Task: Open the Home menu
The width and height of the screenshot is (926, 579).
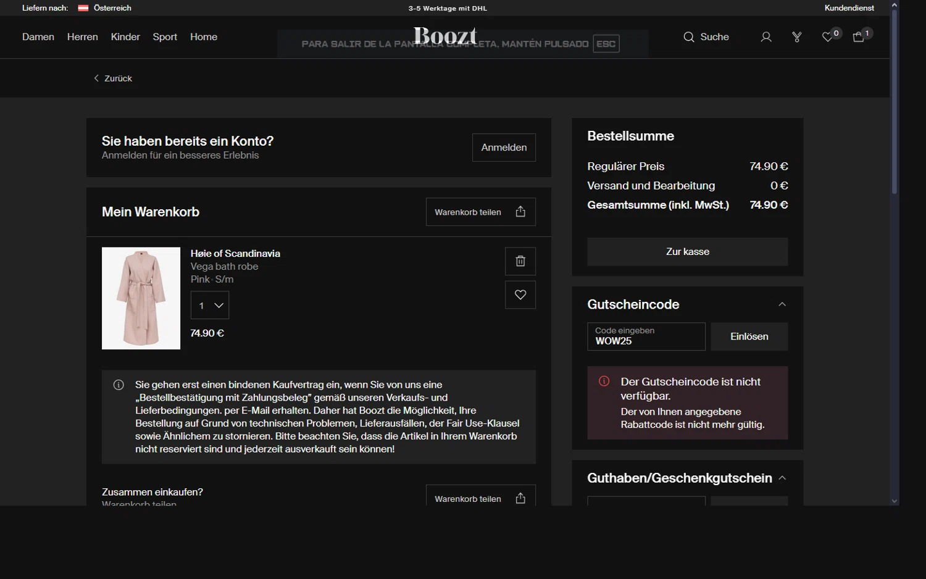Action: pos(204,37)
